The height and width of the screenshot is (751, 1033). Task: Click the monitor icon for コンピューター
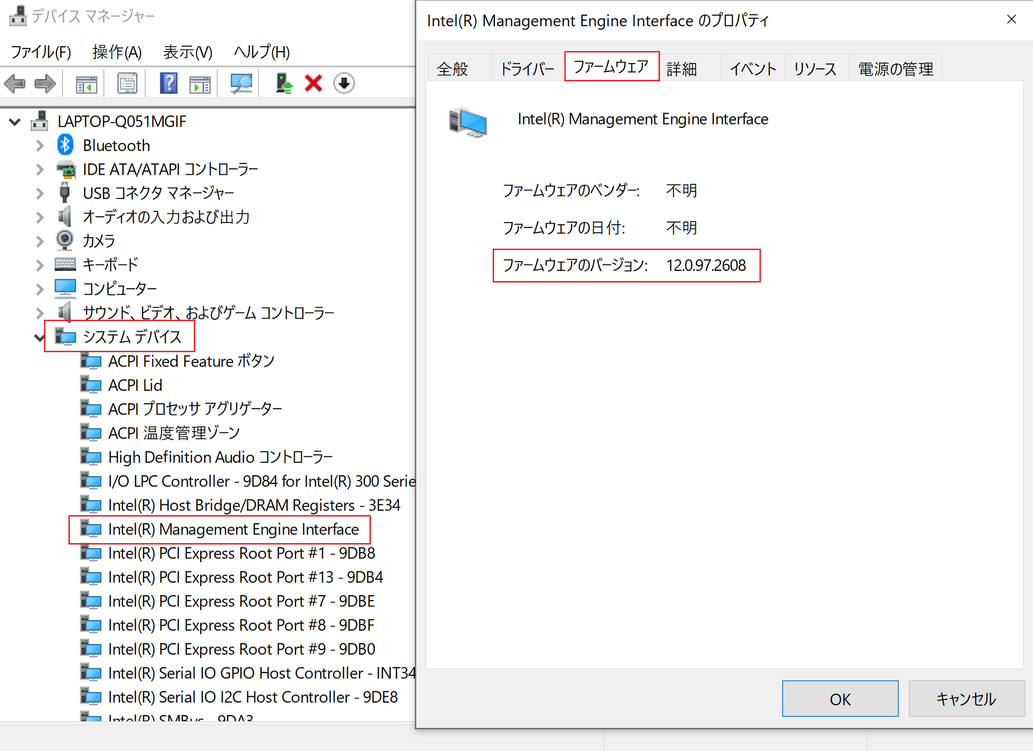[65, 288]
